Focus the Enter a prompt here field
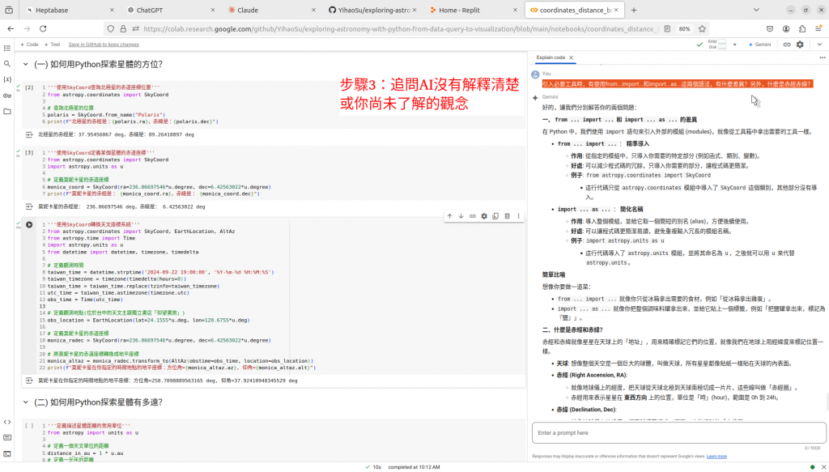 pos(679,433)
